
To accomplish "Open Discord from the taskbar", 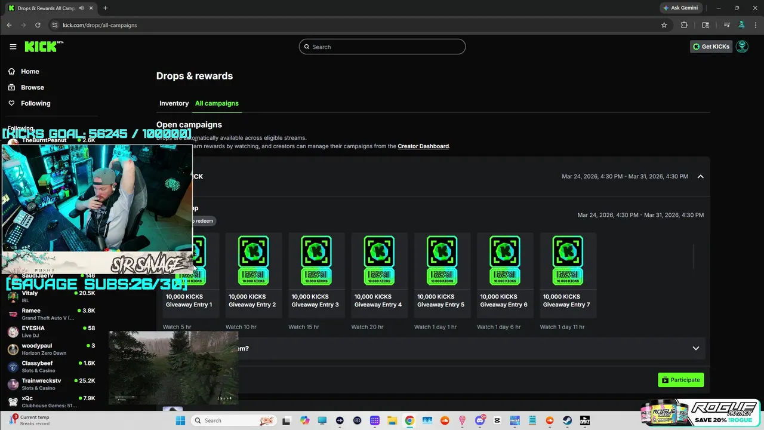I will coord(480,420).
